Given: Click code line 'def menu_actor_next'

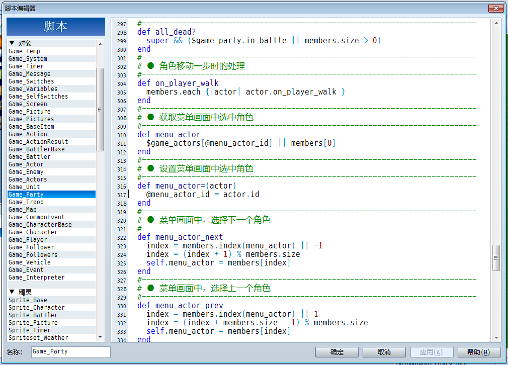Looking at the screenshot, I should [180, 237].
